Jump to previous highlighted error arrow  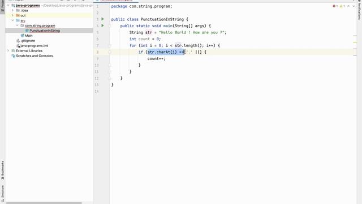click(348, 6)
